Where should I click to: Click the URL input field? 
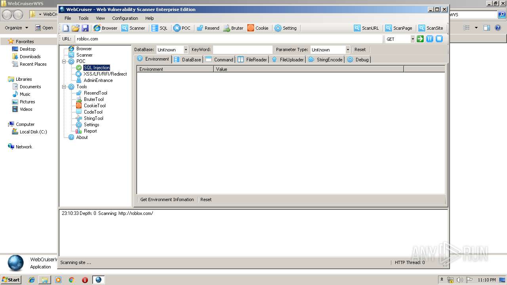tap(229, 39)
